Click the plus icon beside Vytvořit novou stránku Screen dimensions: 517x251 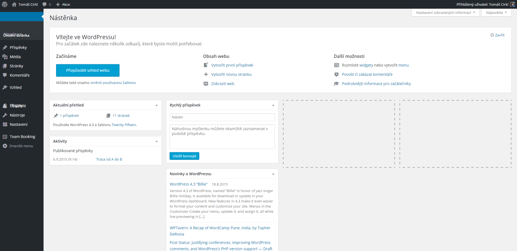(206, 74)
